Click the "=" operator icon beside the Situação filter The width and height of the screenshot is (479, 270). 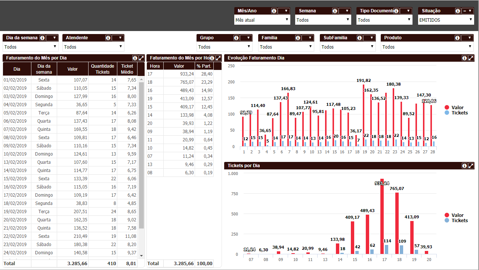[x=464, y=10]
